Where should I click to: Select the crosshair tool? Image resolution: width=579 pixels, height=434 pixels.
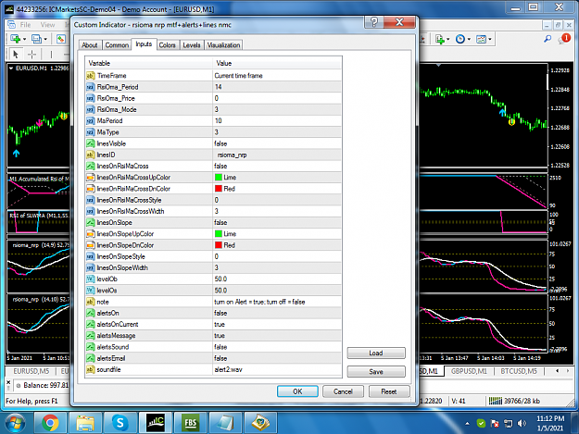point(32,55)
